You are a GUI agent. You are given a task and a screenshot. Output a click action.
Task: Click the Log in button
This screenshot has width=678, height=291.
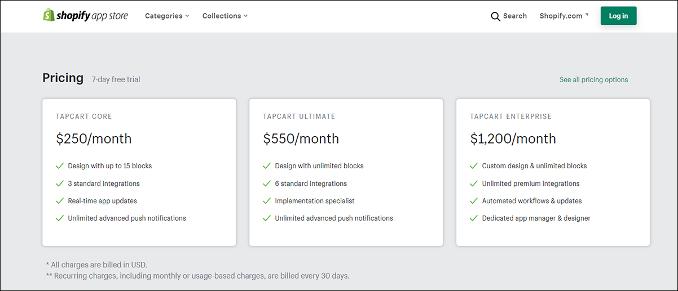point(618,16)
